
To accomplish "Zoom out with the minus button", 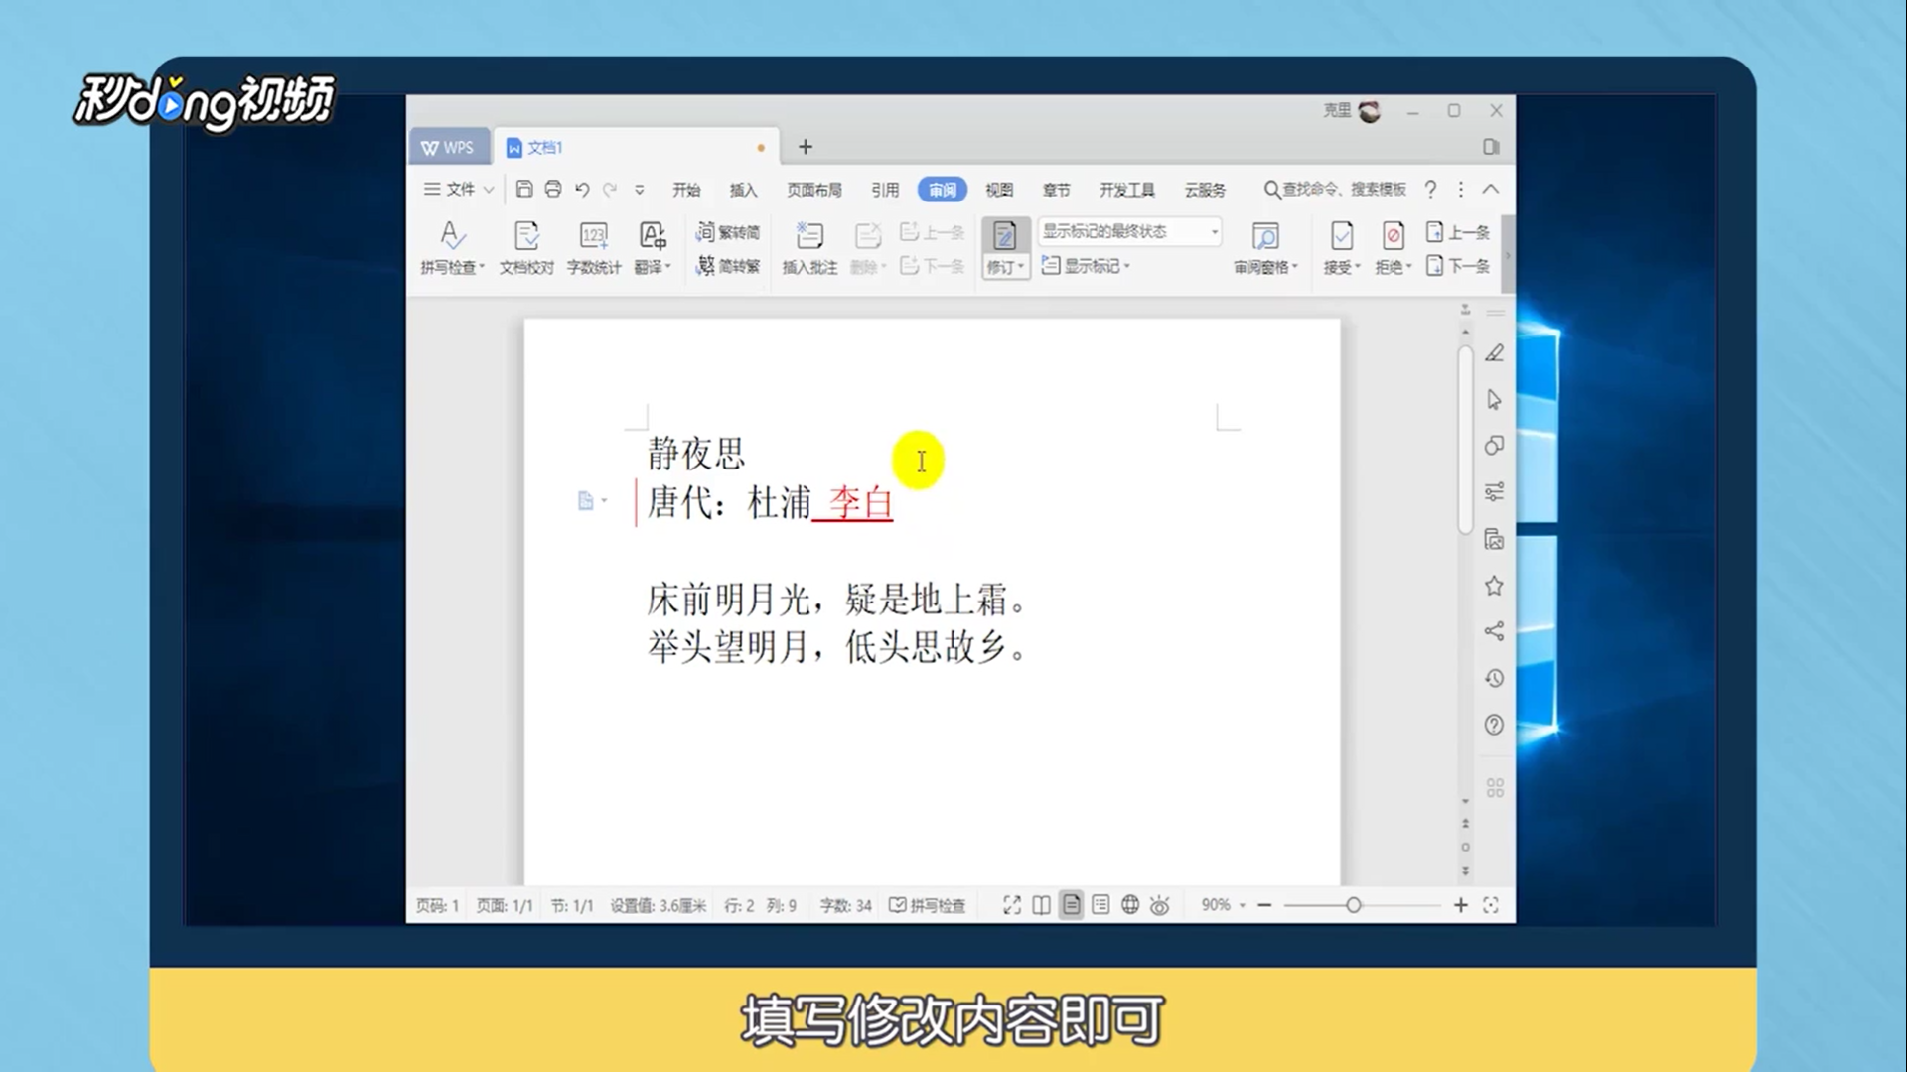I will point(1264,905).
